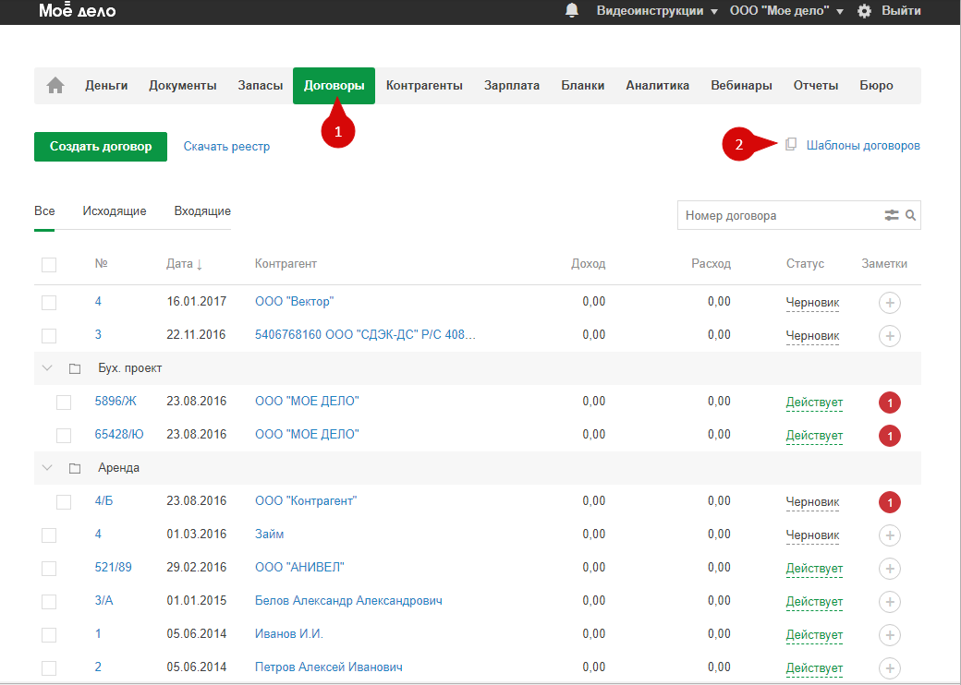961x685 pixels.
Task: Open the Видеоинструкции dropdown
Action: point(656,11)
